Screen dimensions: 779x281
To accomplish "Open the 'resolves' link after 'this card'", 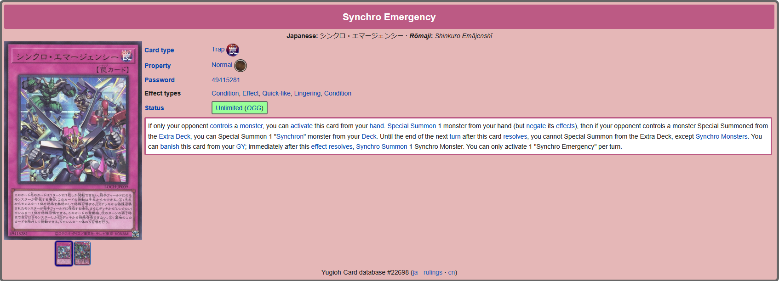I will coord(515,136).
